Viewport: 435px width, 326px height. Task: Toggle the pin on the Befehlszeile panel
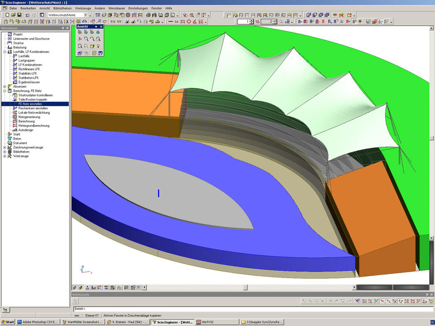[x=426, y=294]
